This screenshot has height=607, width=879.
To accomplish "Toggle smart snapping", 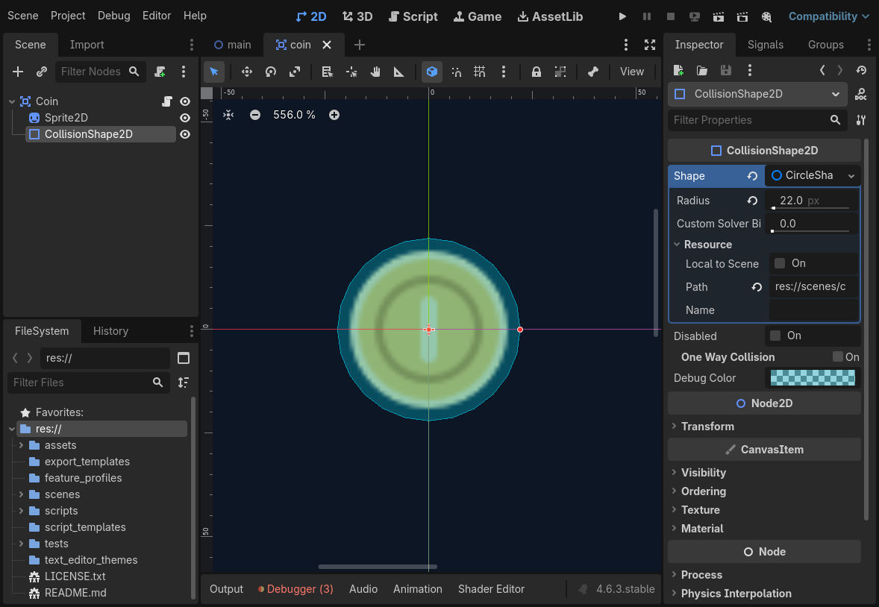I will (x=457, y=72).
